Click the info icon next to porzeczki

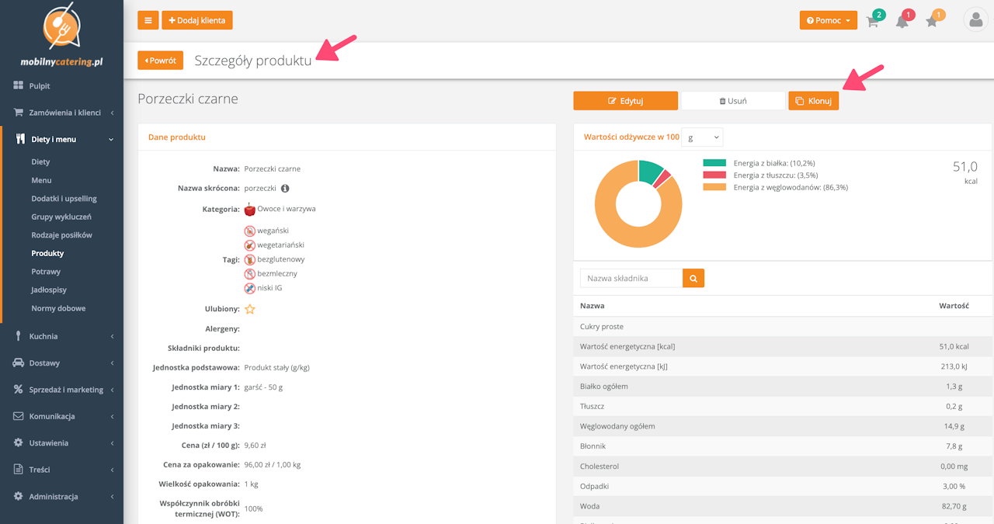[285, 189]
